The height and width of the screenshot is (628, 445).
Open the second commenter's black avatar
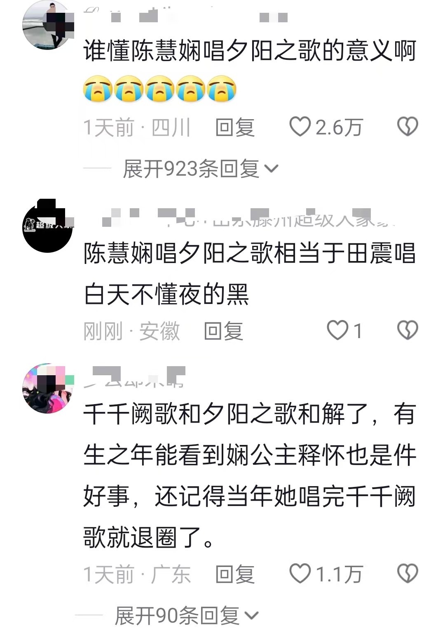(47, 227)
